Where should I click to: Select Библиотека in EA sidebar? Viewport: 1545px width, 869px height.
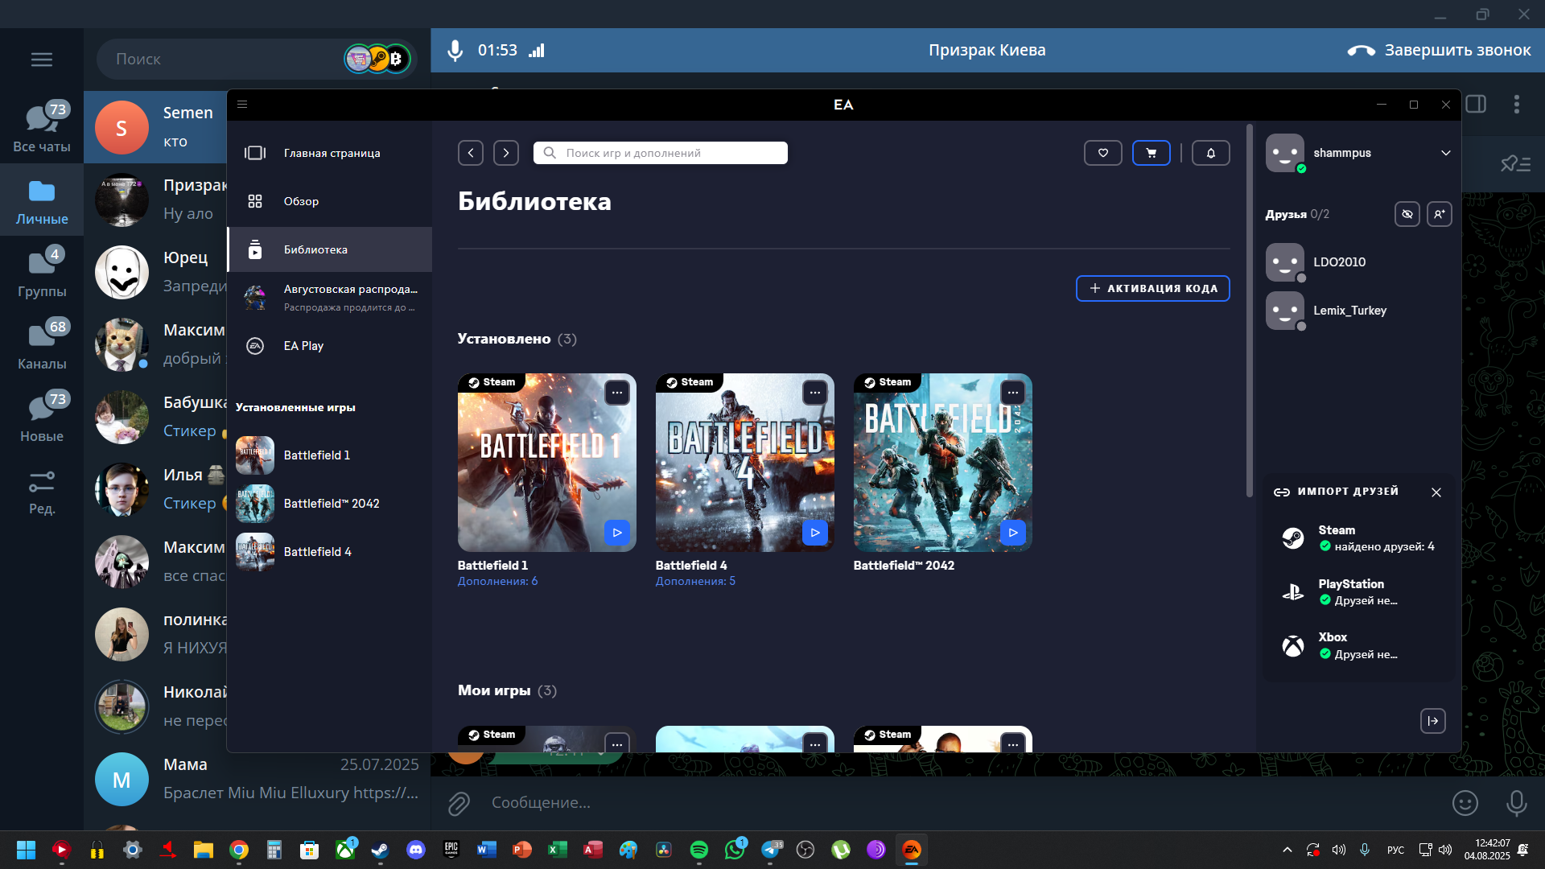pyautogui.click(x=330, y=249)
